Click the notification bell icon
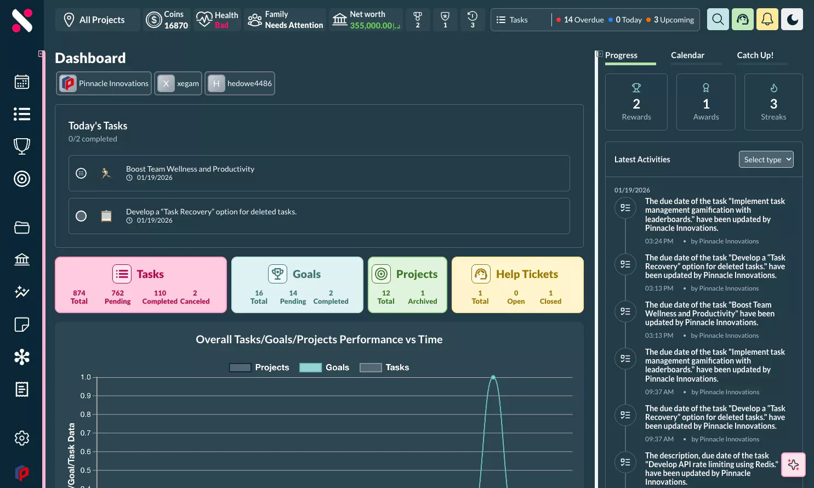Image resolution: width=814 pixels, height=488 pixels. pyautogui.click(x=767, y=19)
